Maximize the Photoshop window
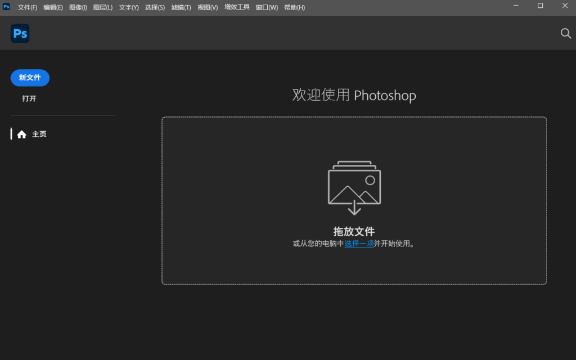 click(x=540, y=6)
